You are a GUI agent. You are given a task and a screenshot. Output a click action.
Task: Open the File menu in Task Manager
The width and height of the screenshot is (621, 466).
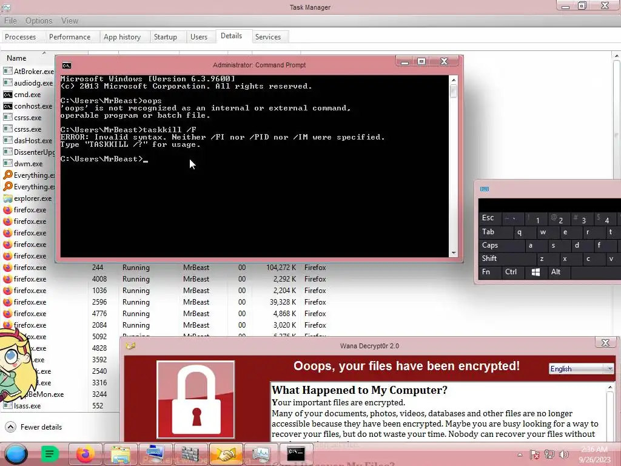11,21
